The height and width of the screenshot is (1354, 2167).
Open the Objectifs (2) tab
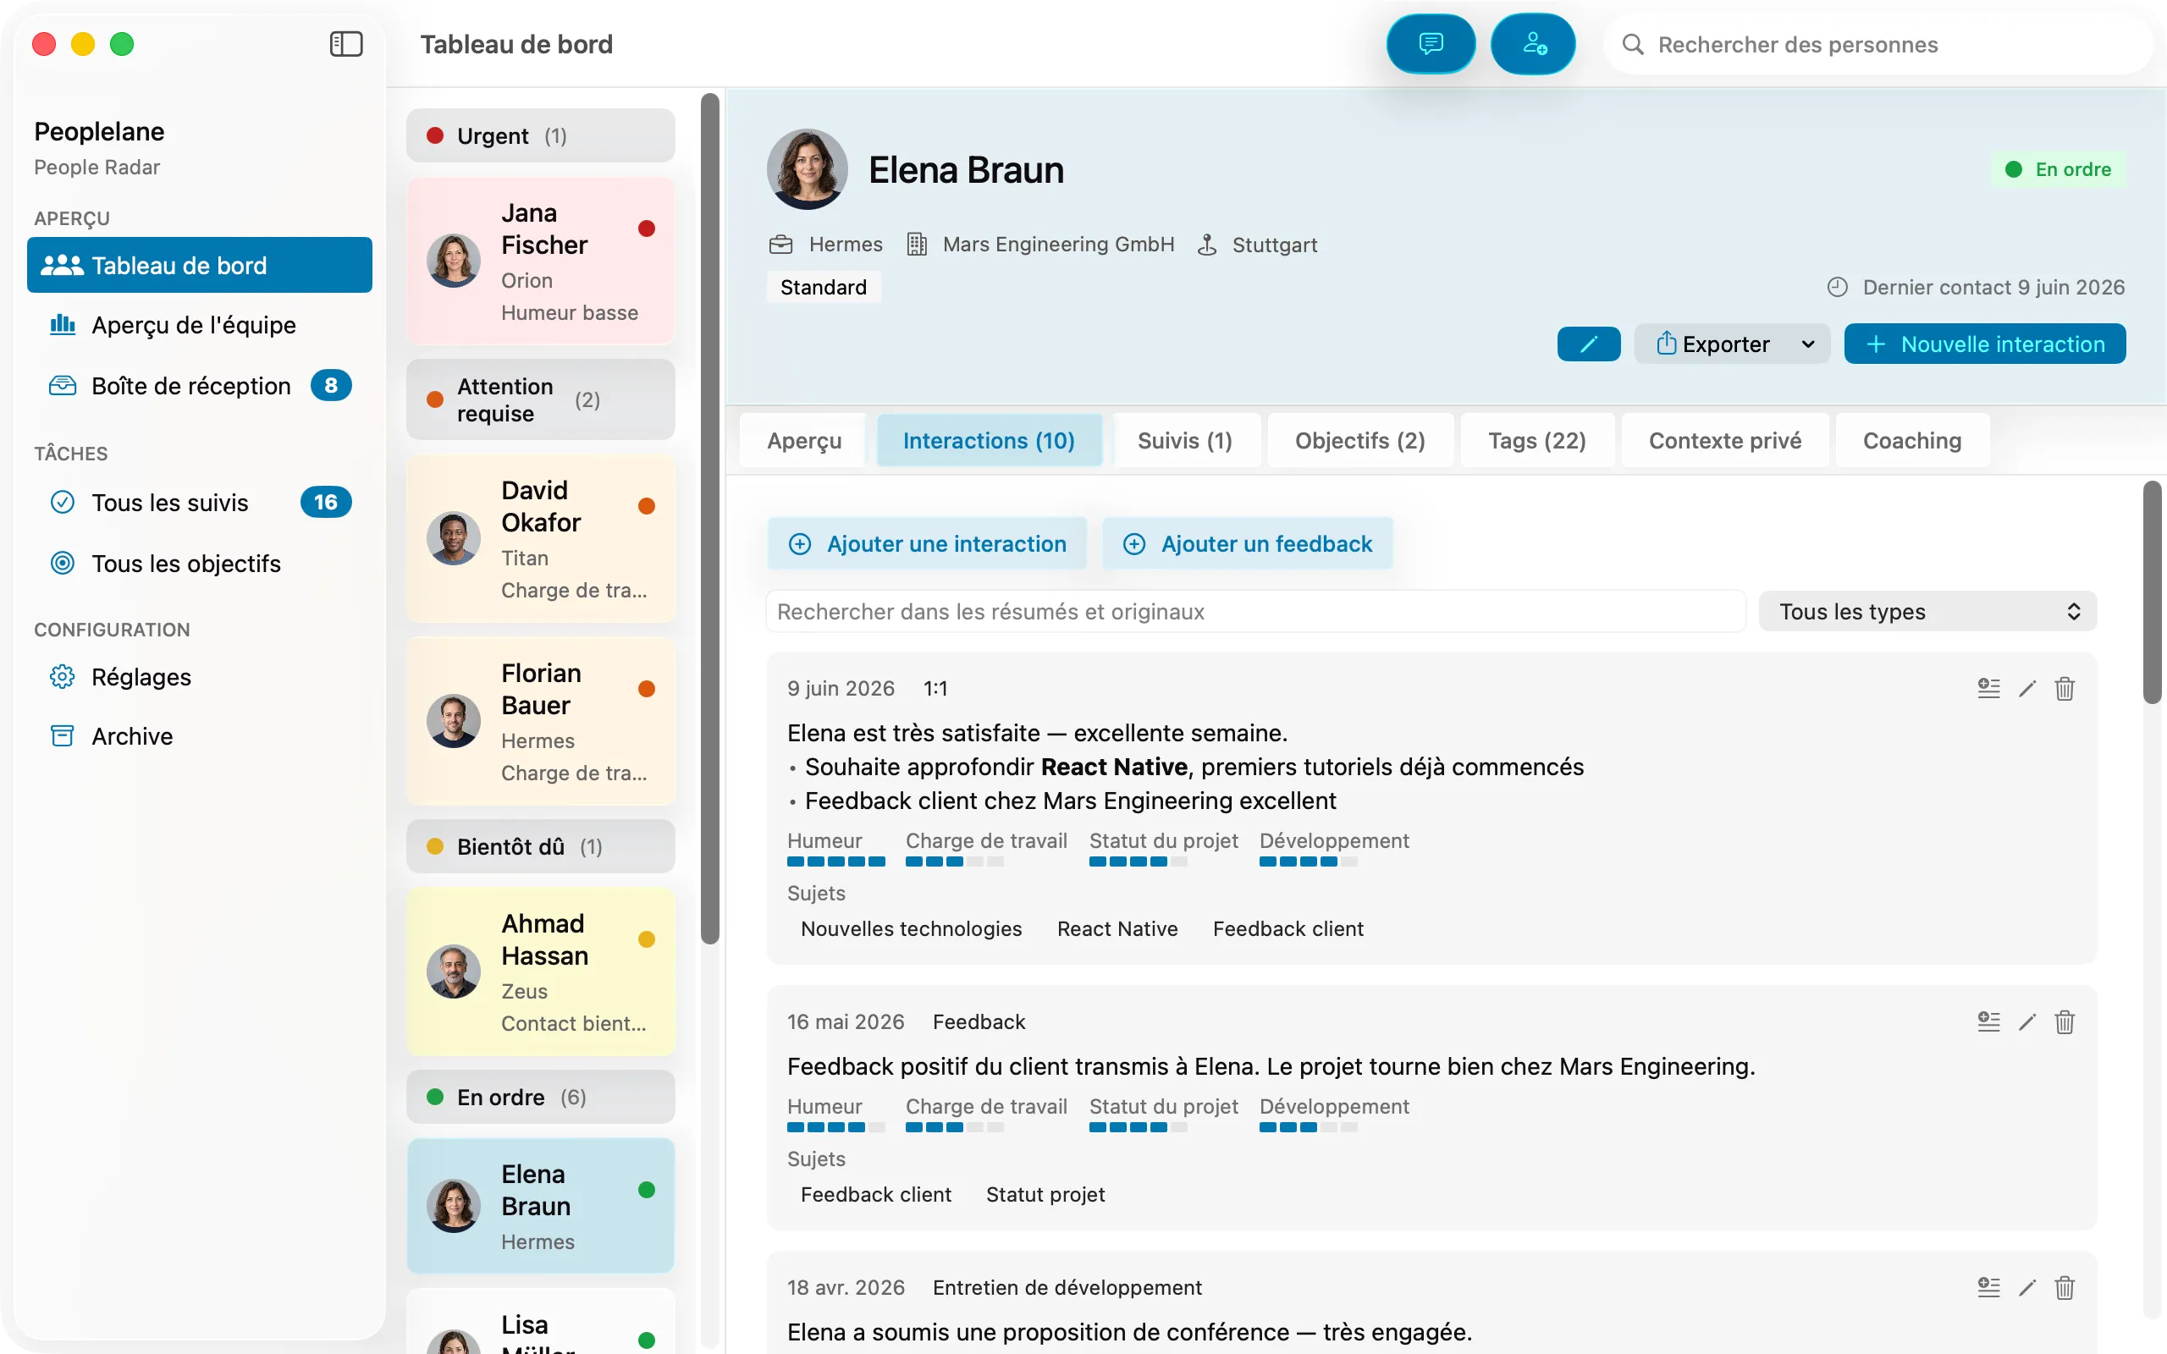click(x=1359, y=441)
